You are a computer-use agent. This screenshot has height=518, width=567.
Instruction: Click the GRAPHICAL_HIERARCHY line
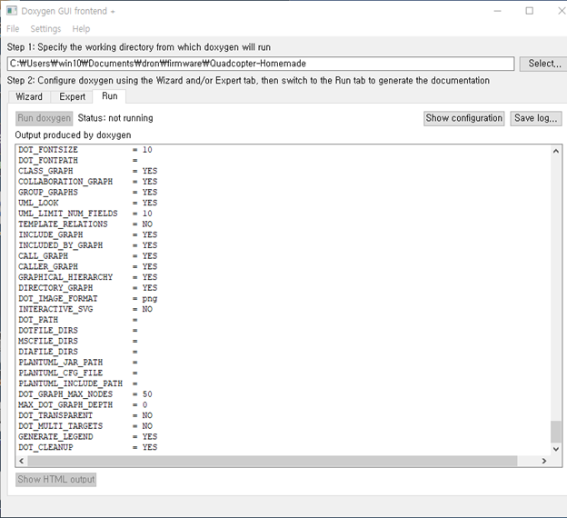click(x=88, y=277)
